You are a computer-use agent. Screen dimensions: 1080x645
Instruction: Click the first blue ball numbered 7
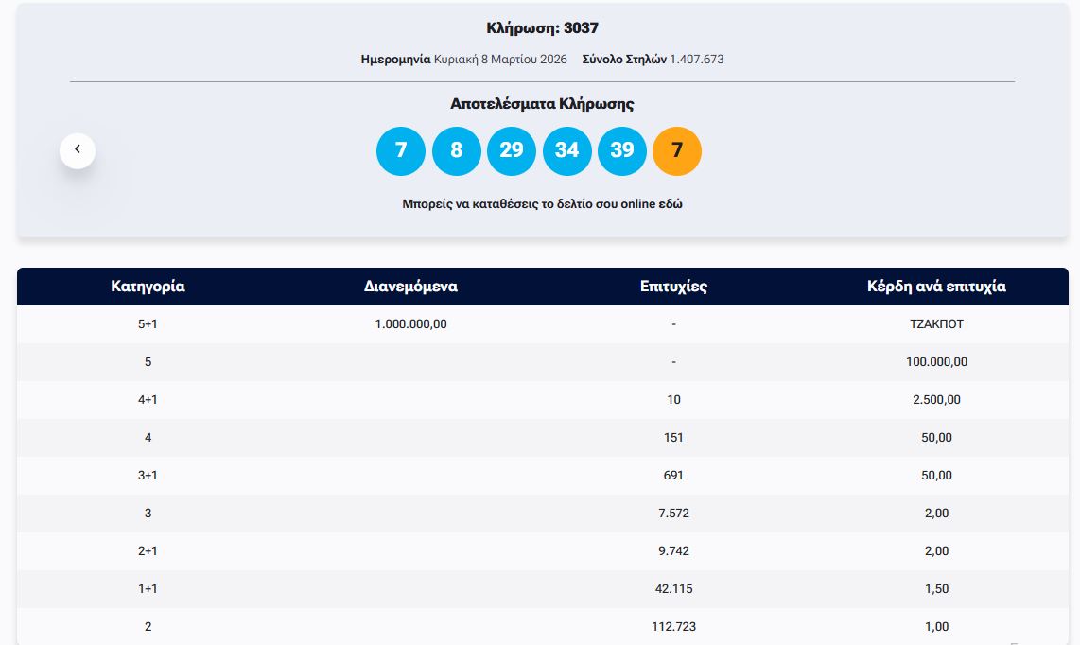401,151
